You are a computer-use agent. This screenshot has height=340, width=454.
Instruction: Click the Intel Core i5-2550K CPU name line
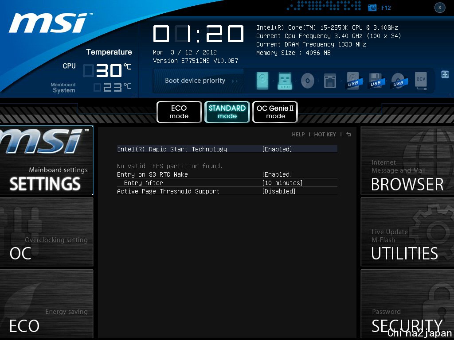(327, 27)
